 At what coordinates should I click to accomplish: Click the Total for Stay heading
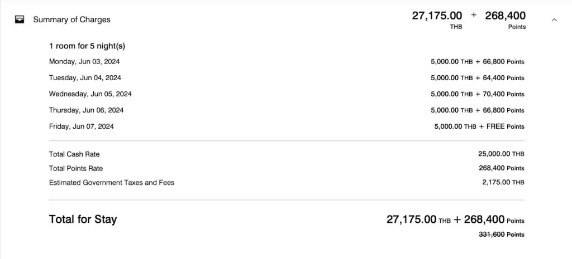83,219
